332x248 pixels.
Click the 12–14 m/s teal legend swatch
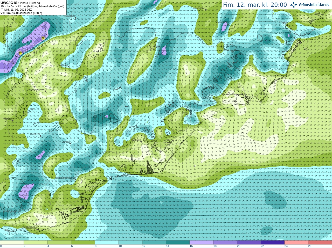pos(154,242)
